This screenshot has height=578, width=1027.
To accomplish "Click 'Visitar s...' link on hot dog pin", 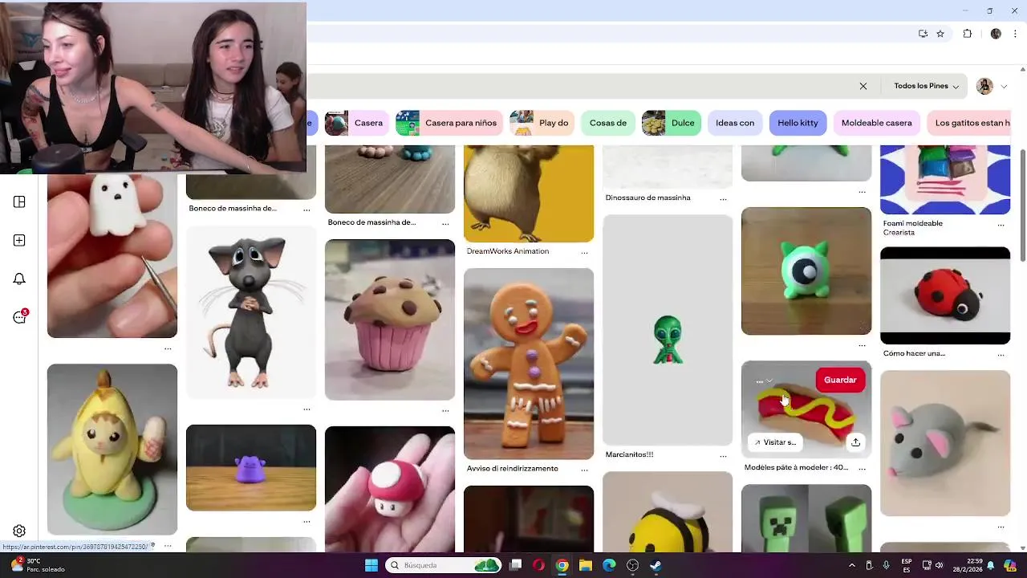I will pos(775,442).
